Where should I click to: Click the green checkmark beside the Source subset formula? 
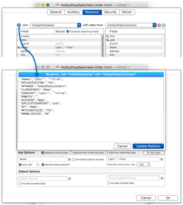(162, 178)
